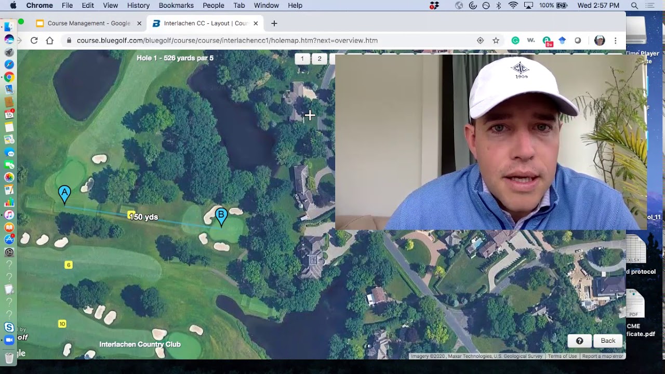Open the Edit menu
Image resolution: width=665 pixels, height=374 pixels.
tap(88, 5)
